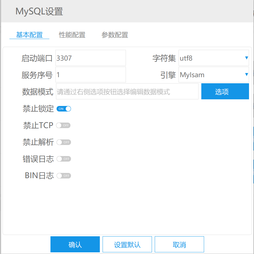The image size is (254, 254).
Task: Click the 禁止解析 label text
Action: coord(38,142)
